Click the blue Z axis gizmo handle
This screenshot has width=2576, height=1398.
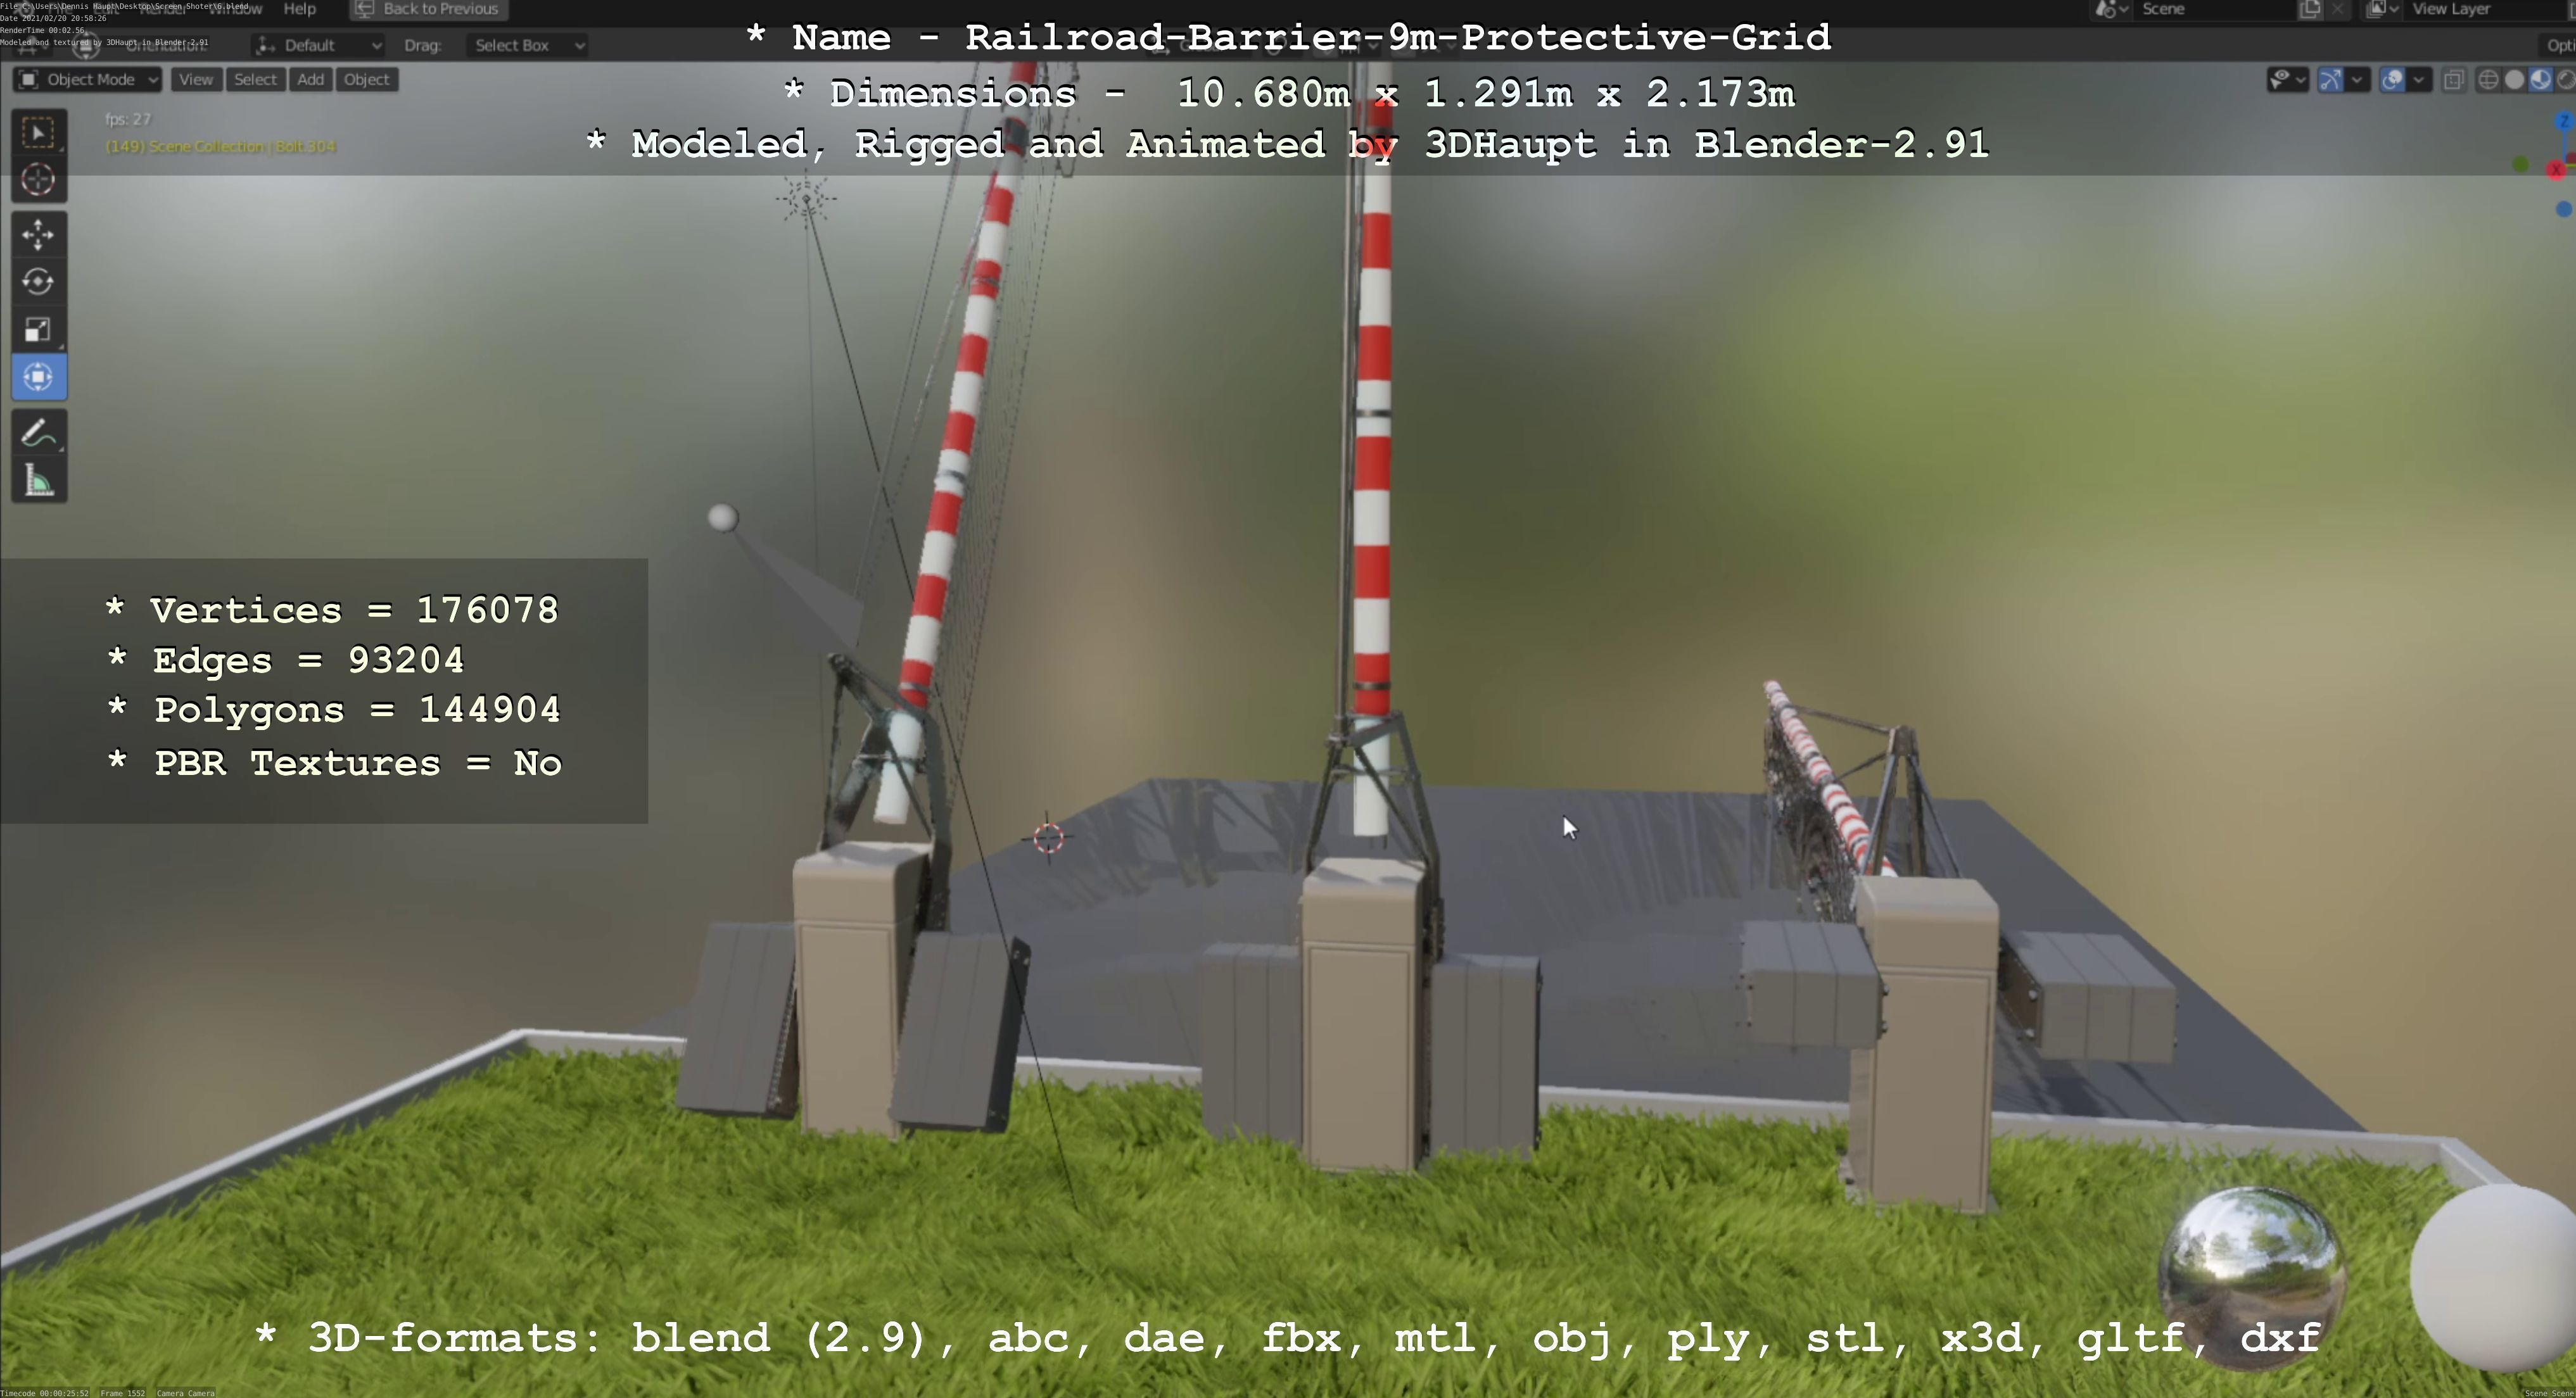click(x=2564, y=122)
